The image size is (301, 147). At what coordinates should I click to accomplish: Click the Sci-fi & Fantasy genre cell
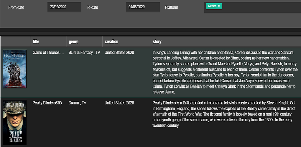tap(84, 53)
